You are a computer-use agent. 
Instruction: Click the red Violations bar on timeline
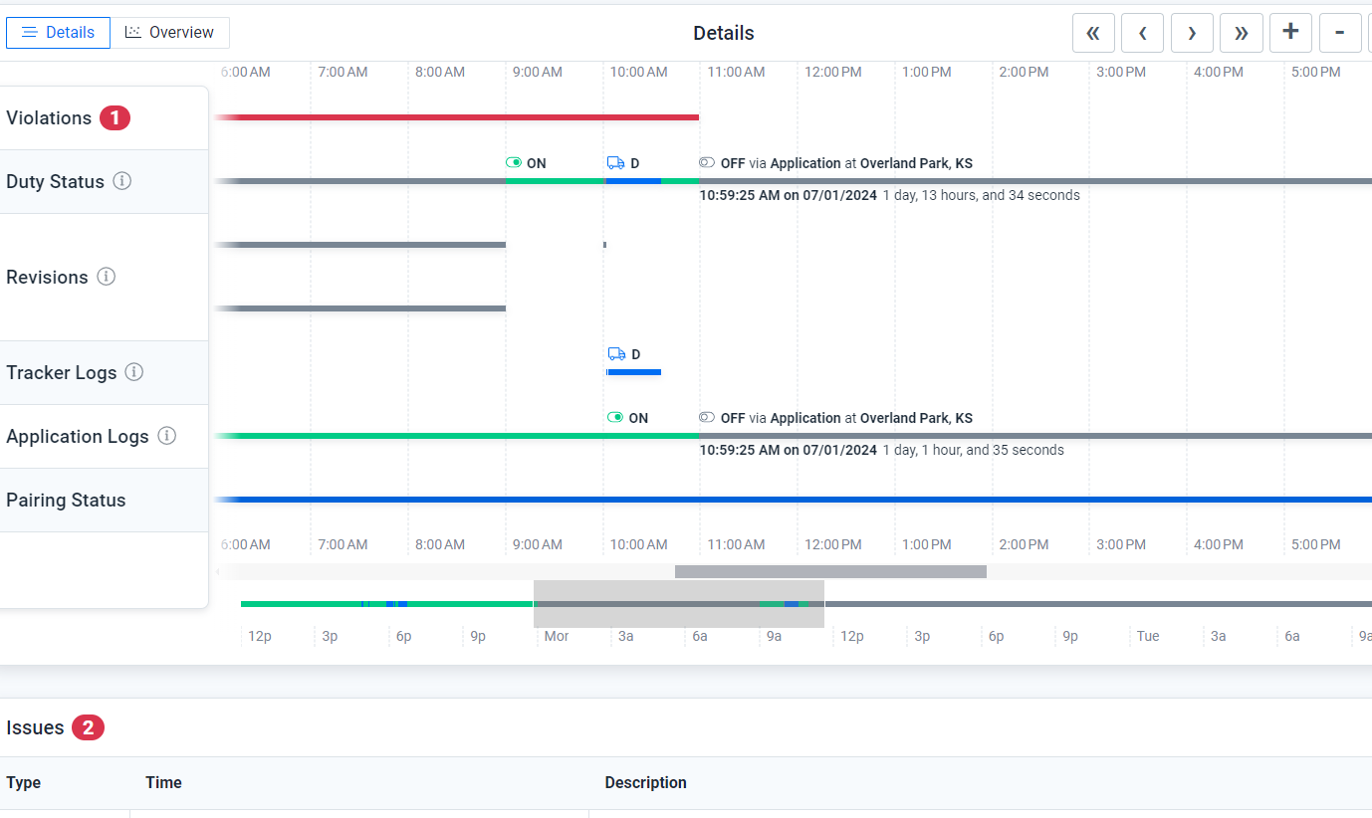coord(458,117)
